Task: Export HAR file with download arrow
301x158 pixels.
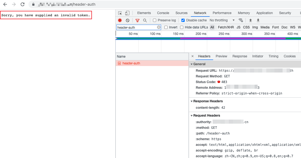Action: (x=258, y=20)
